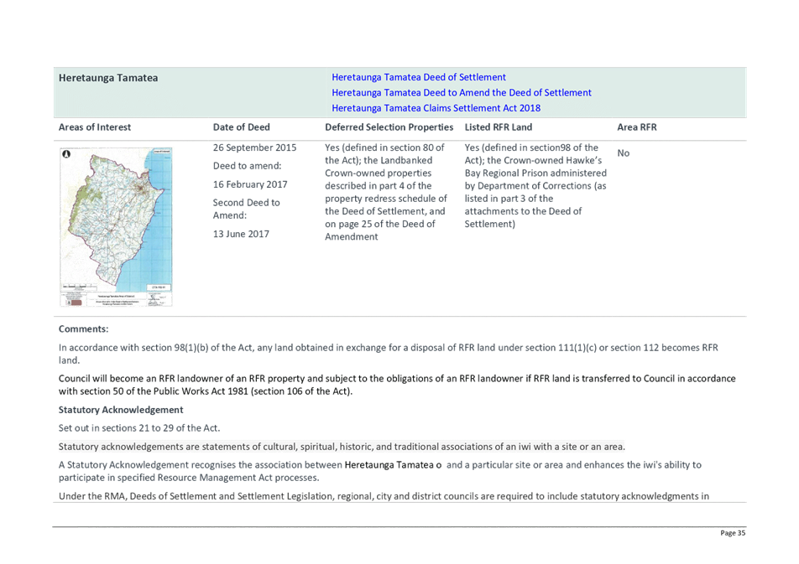This screenshot has width=799, height=564.
Task: Click the Comments heading
Action: 83,329
